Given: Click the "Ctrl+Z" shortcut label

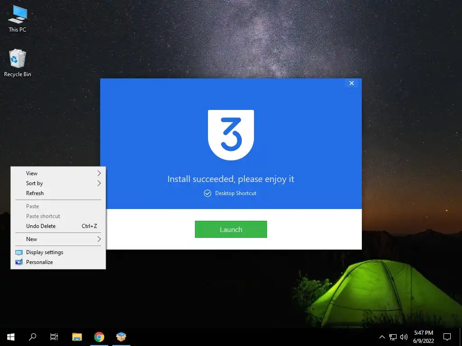Looking at the screenshot, I should coord(89,226).
